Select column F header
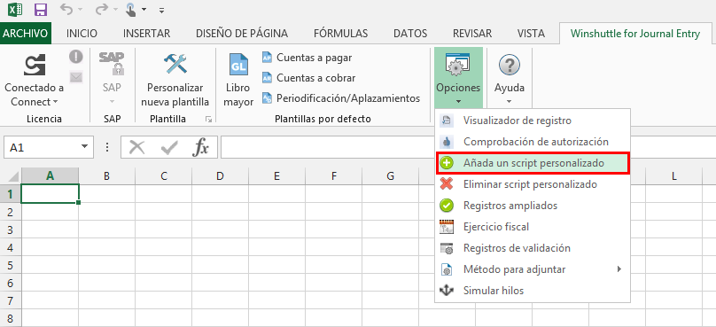The image size is (716, 327). click(x=334, y=175)
